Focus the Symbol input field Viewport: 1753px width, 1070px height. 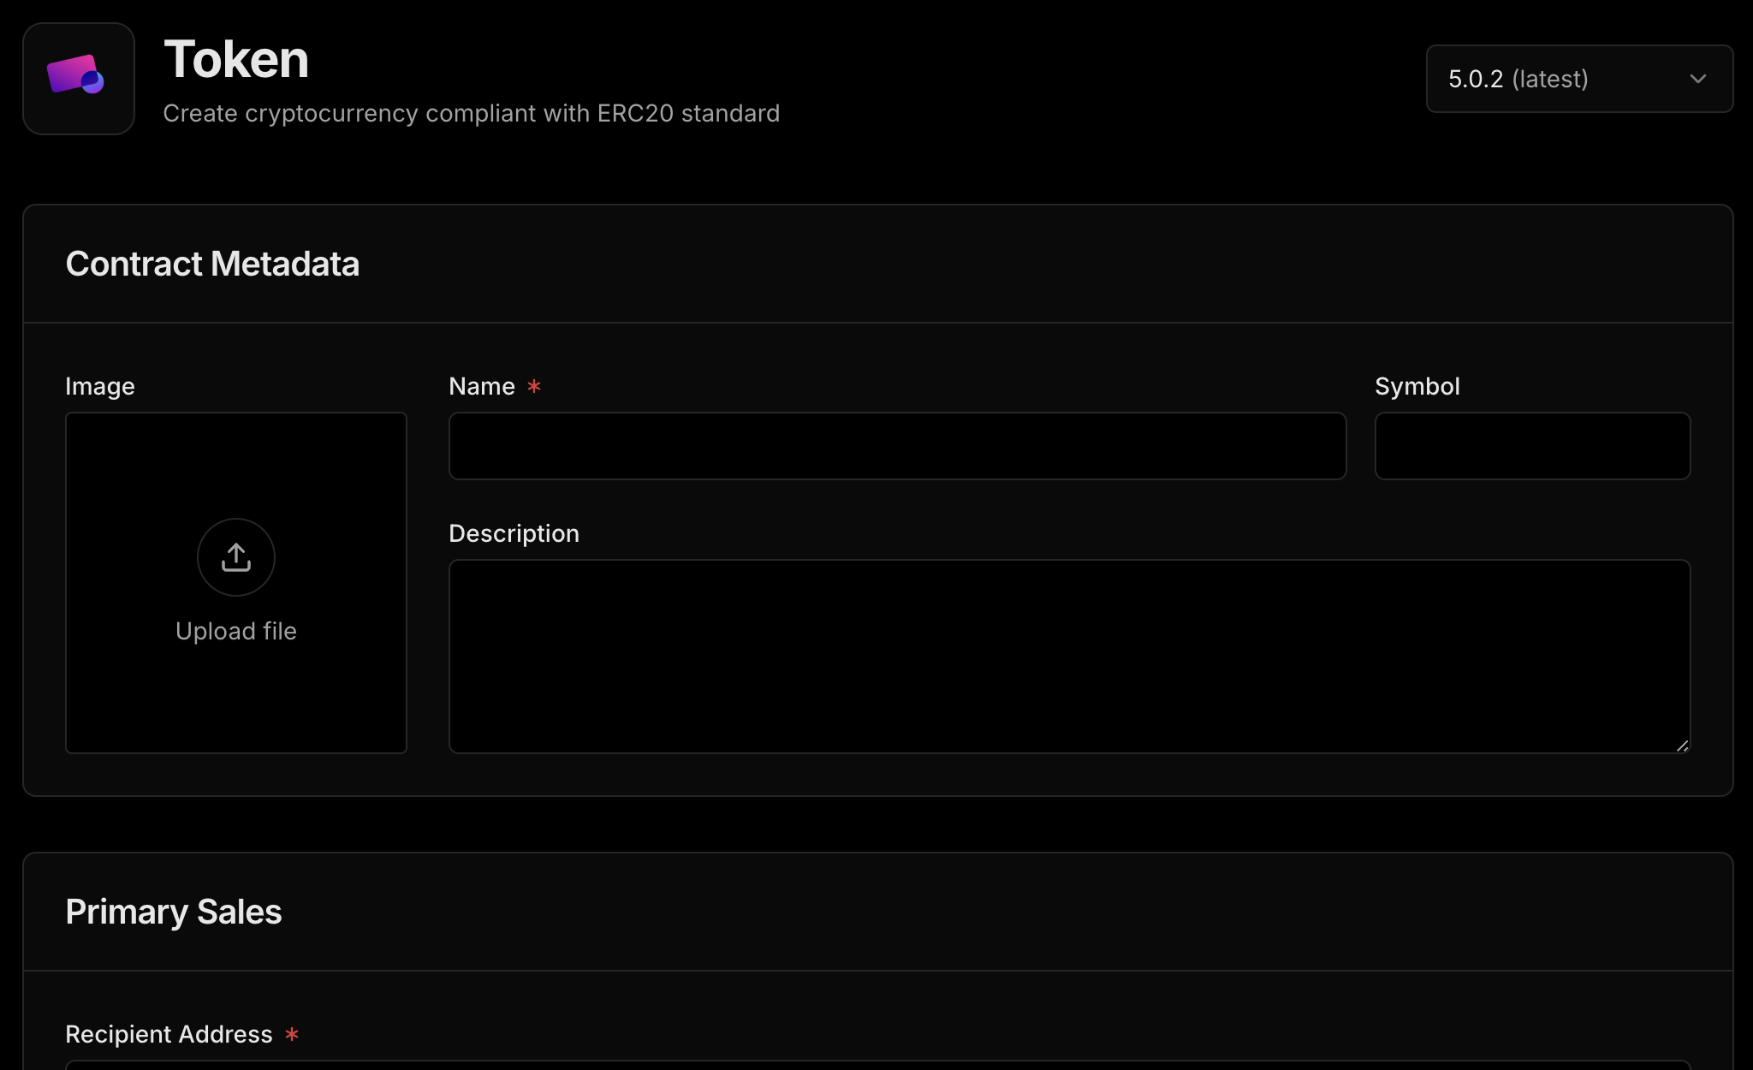(1532, 446)
